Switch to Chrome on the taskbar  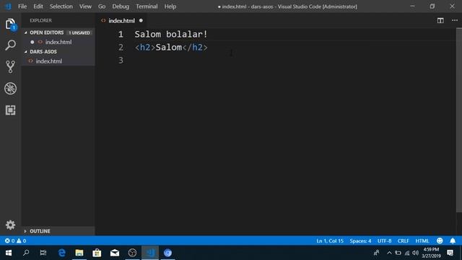point(167,253)
